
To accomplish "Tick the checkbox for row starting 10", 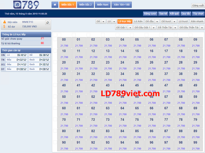I will (55, 51).
